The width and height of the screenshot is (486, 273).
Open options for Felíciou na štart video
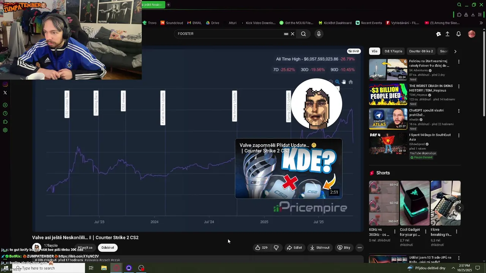pos(459,61)
